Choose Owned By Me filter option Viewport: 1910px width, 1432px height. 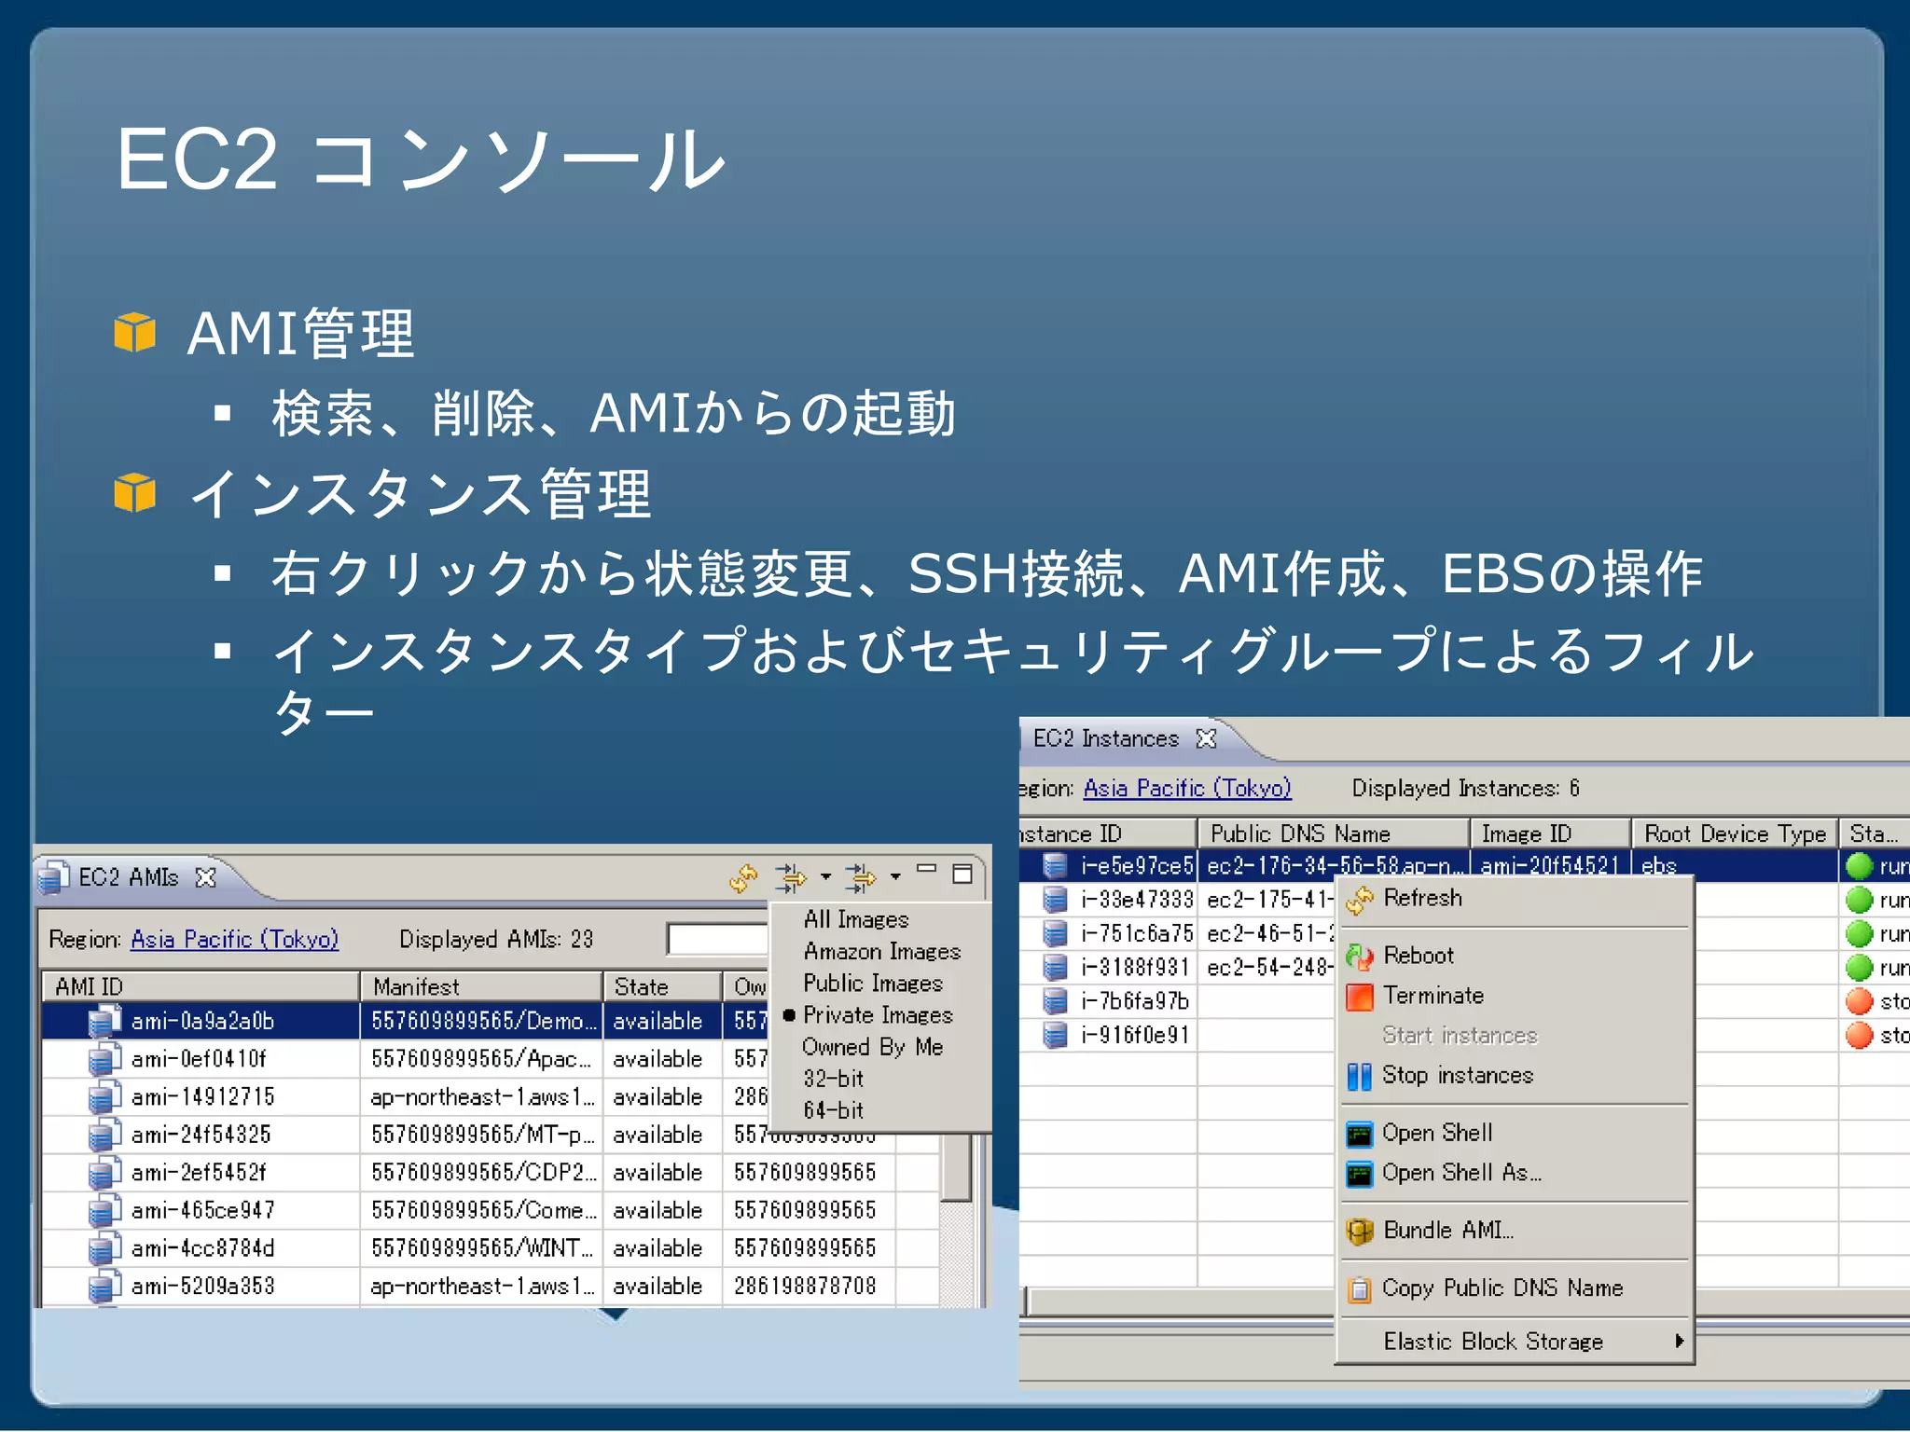tap(873, 1047)
